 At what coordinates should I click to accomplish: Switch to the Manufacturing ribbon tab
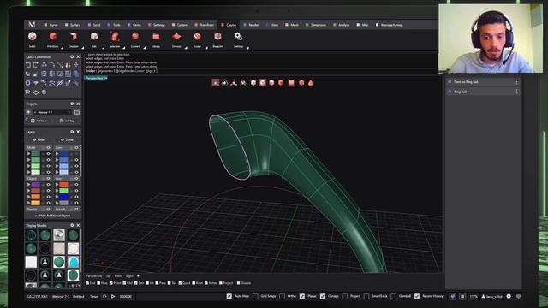388,25
